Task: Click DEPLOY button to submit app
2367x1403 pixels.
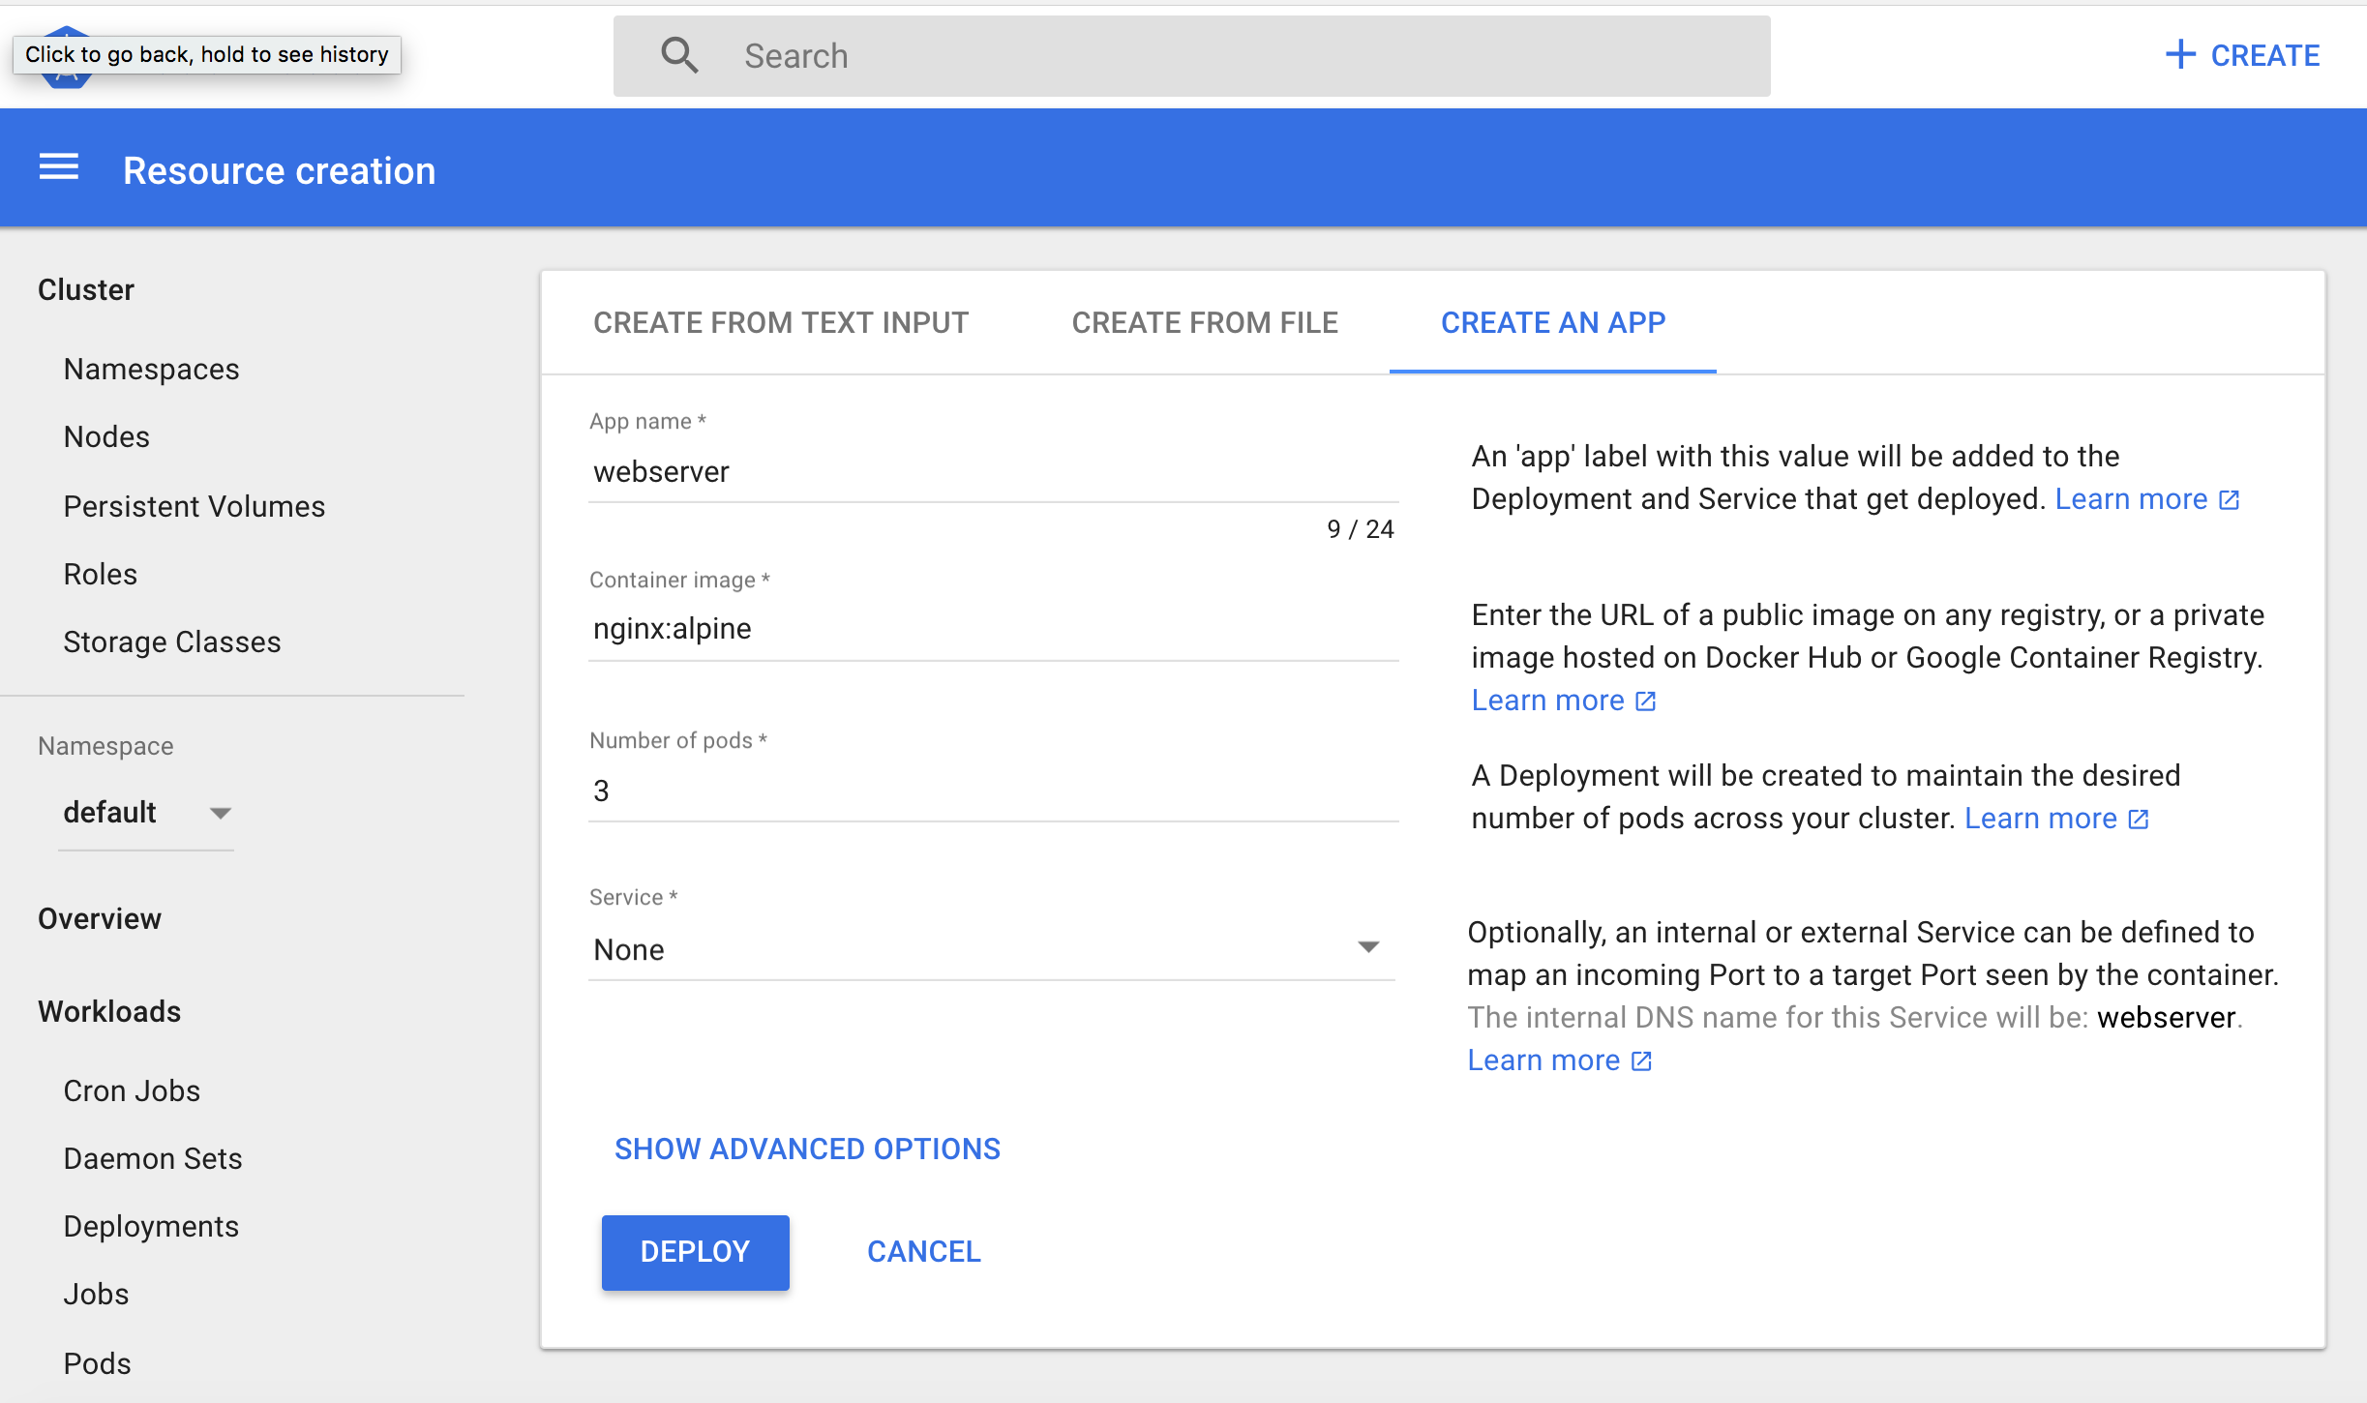Action: (695, 1251)
